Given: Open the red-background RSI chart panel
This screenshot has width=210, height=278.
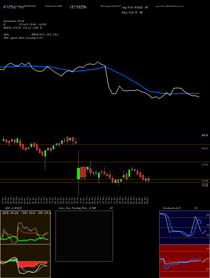Looking at the screenshot, I should tap(184, 261).
